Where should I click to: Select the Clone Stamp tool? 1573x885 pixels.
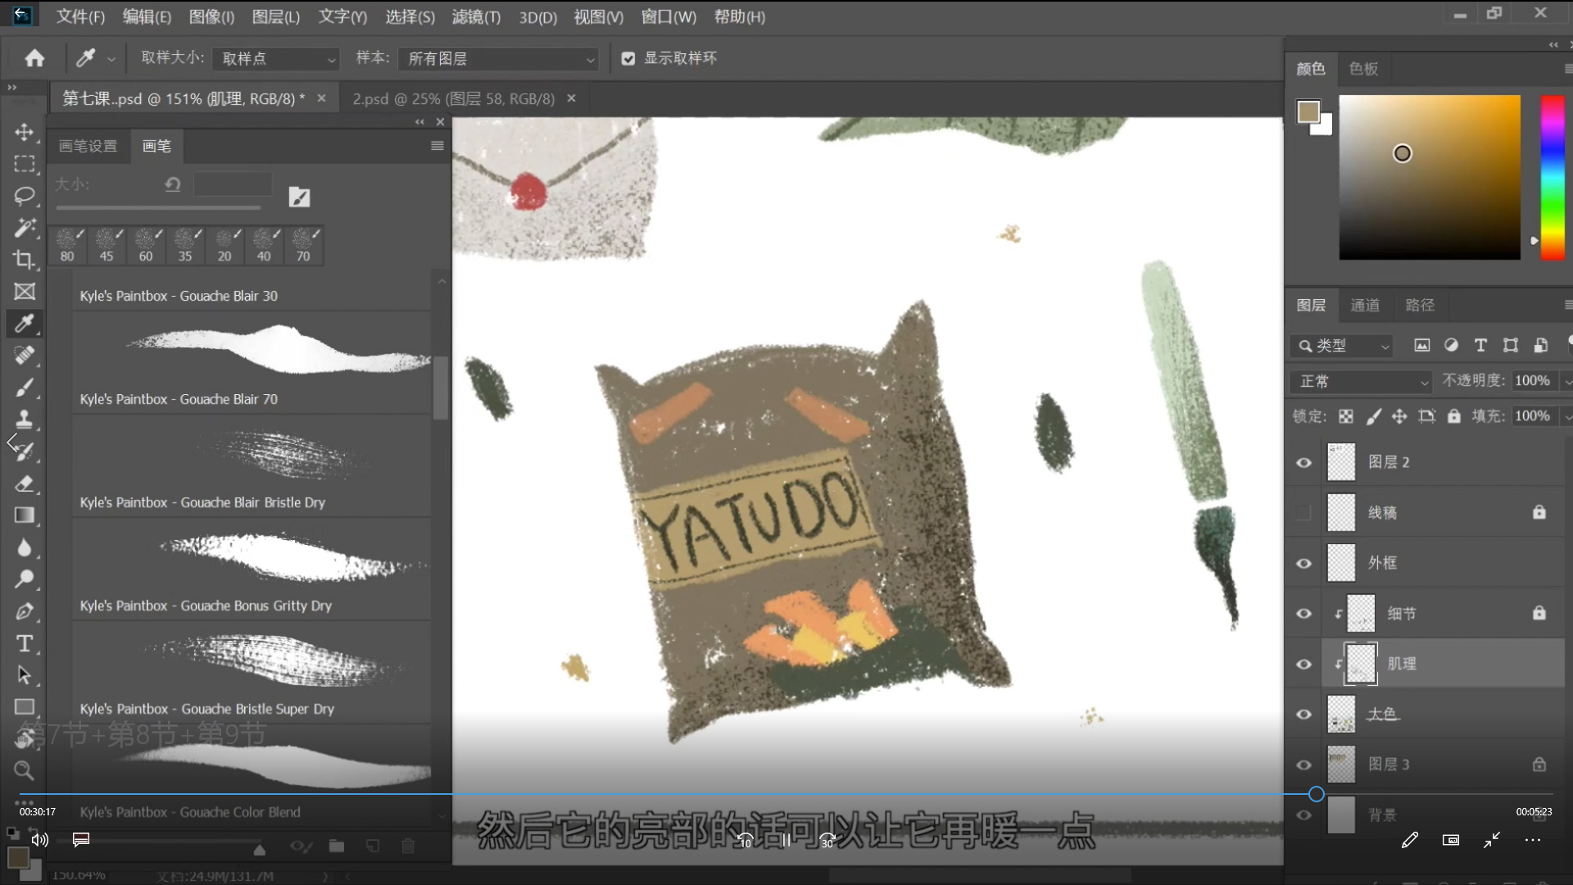pos(25,420)
